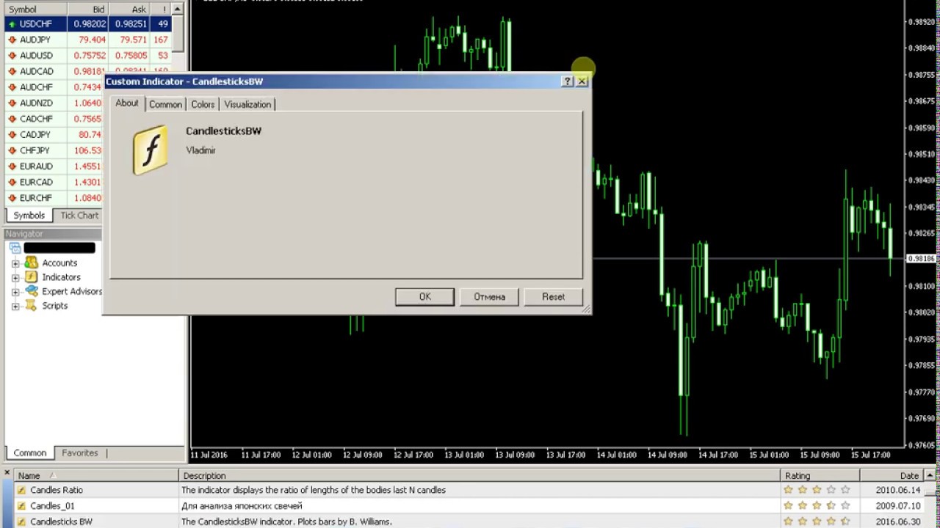Viewport: 940px width, 528px height.
Task: Click the AUDJPY symbol direction icon
Action: pyautogui.click(x=12, y=40)
